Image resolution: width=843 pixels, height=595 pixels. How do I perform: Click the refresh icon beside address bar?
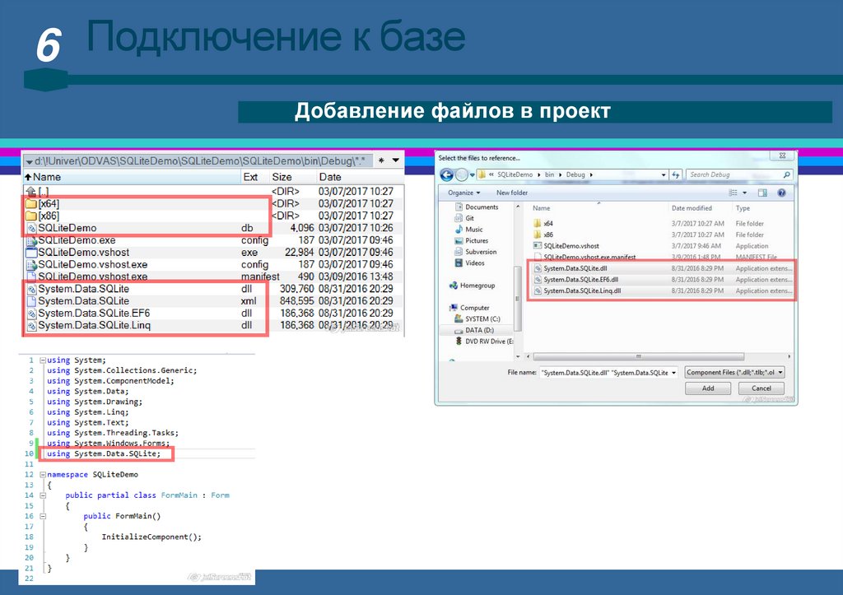pos(675,174)
